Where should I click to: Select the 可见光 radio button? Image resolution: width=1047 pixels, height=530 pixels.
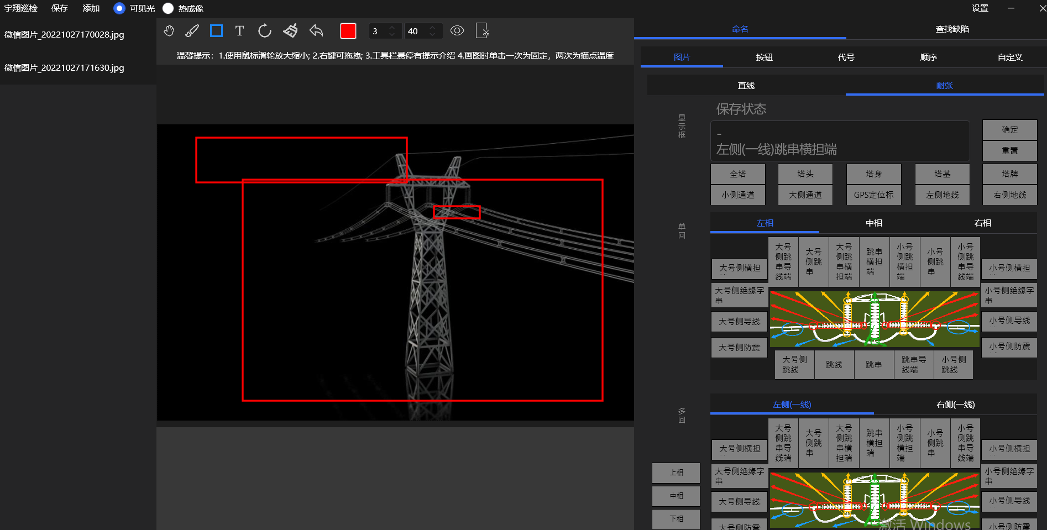point(119,8)
